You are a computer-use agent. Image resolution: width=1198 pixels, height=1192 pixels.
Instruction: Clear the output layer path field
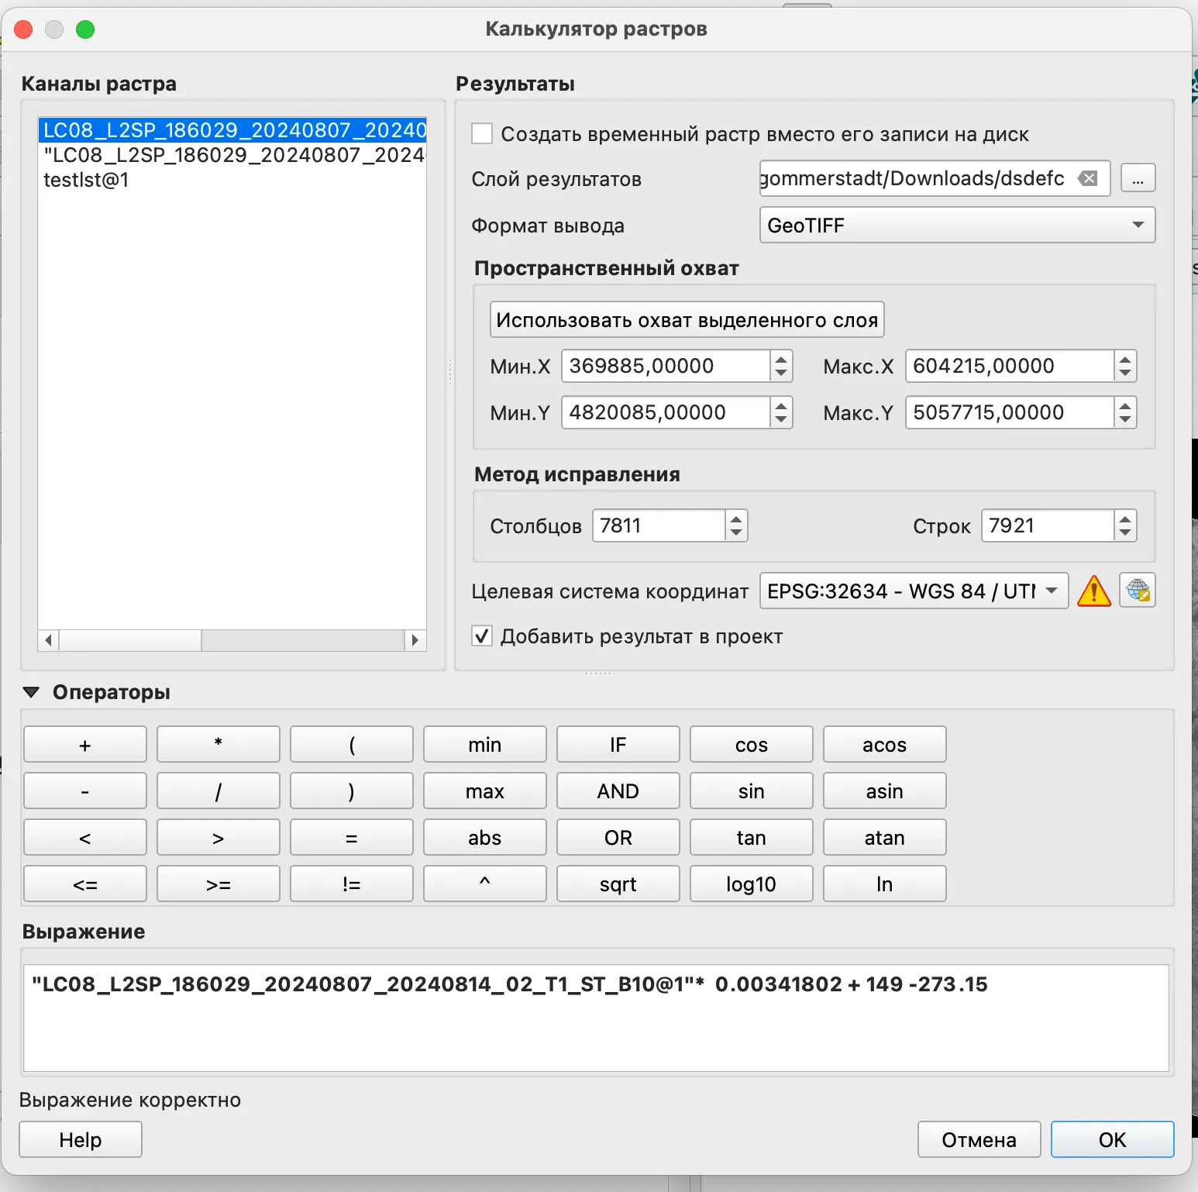[x=1089, y=178]
